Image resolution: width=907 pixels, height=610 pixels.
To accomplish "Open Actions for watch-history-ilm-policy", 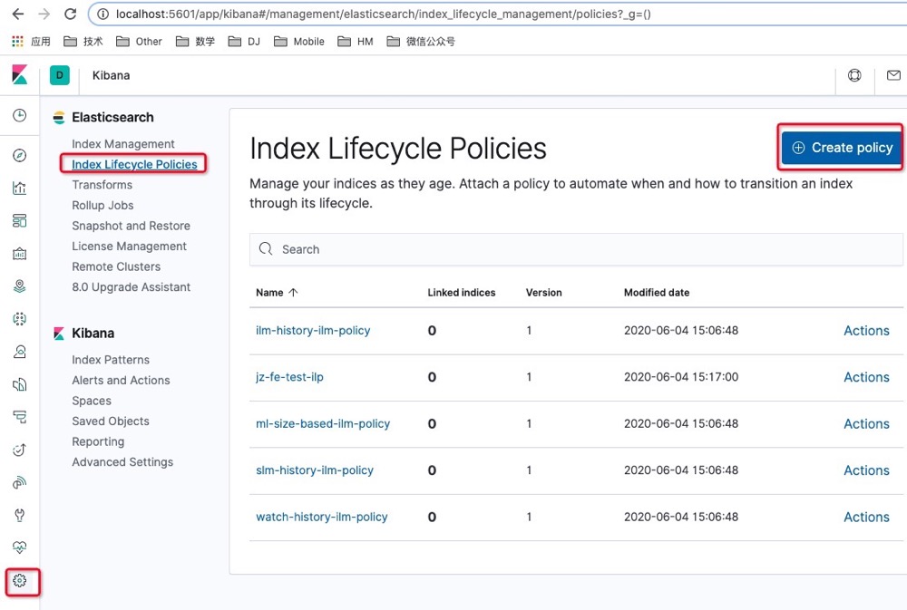I will click(866, 517).
